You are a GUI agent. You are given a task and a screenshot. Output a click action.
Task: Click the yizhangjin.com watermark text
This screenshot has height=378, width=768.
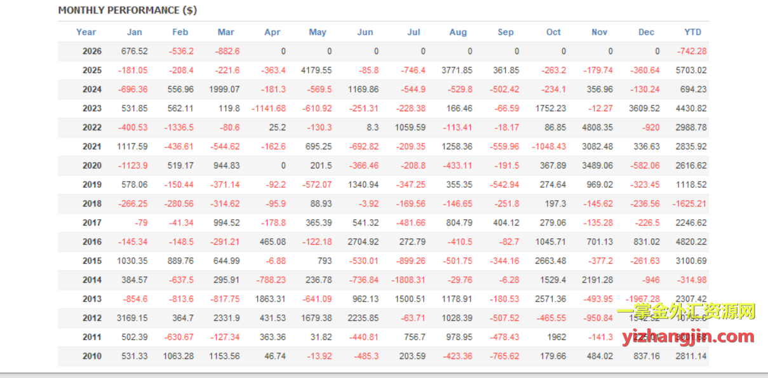687,337
